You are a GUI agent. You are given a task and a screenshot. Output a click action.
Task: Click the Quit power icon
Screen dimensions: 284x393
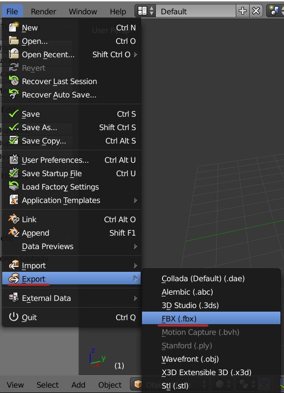click(x=14, y=317)
